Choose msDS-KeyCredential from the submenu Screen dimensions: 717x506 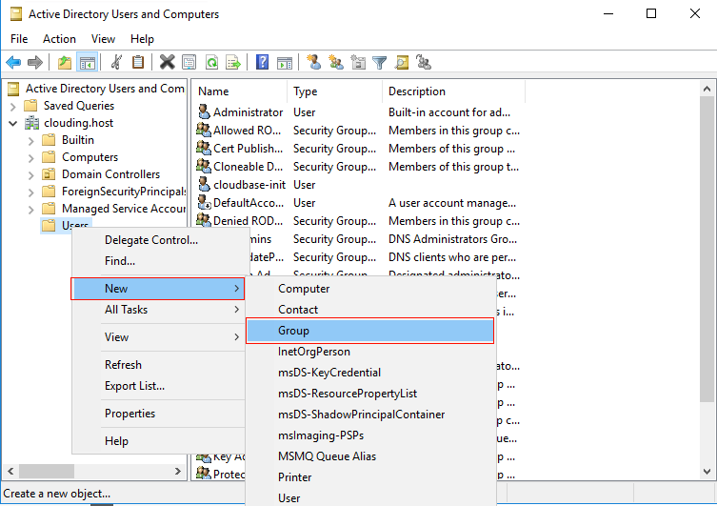(370, 373)
